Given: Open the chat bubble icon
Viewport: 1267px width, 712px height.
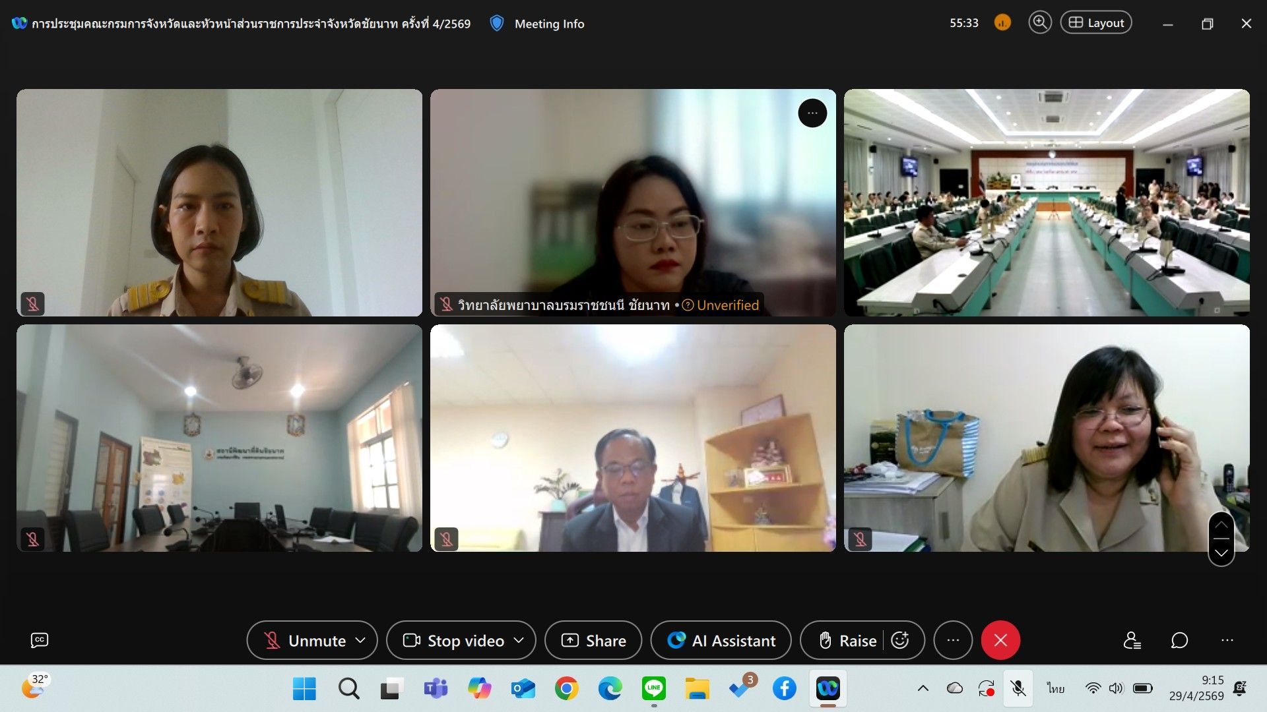Looking at the screenshot, I should pos(1179,640).
